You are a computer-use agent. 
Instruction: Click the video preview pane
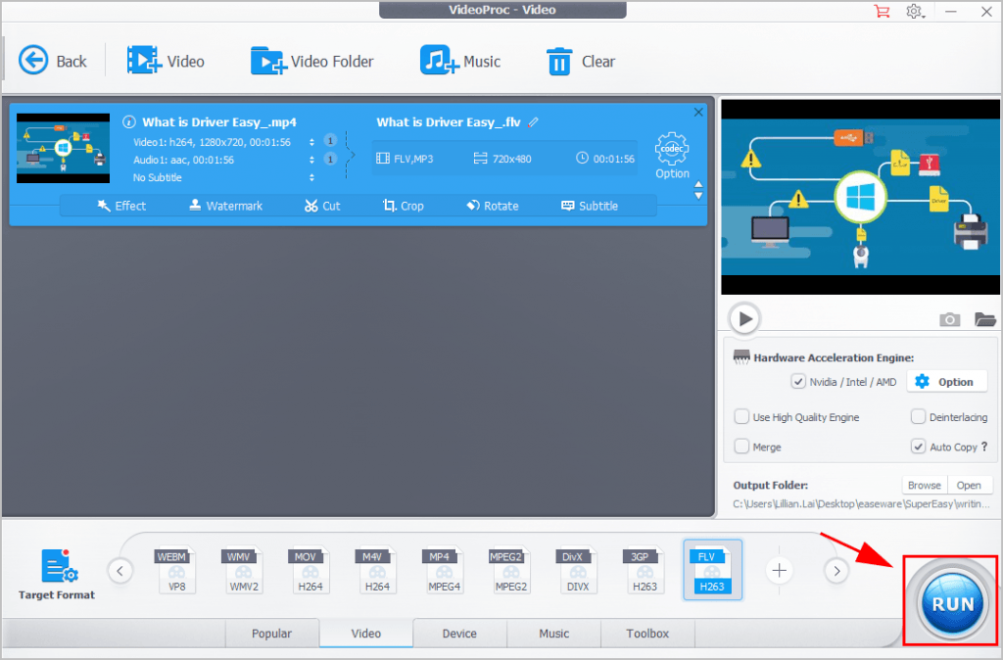860,197
